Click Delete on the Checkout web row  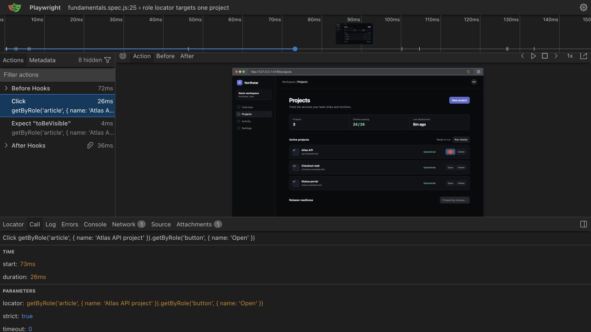(461, 167)
